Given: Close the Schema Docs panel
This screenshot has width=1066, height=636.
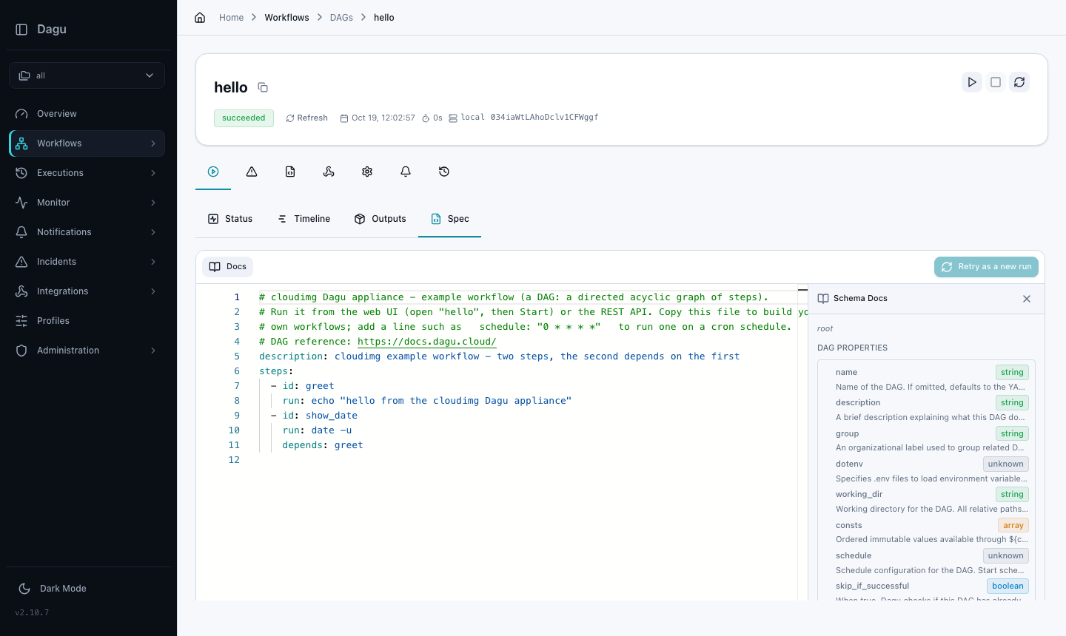Looking at the screenshot, I should pyautogui.click(x=1027, y=299).
